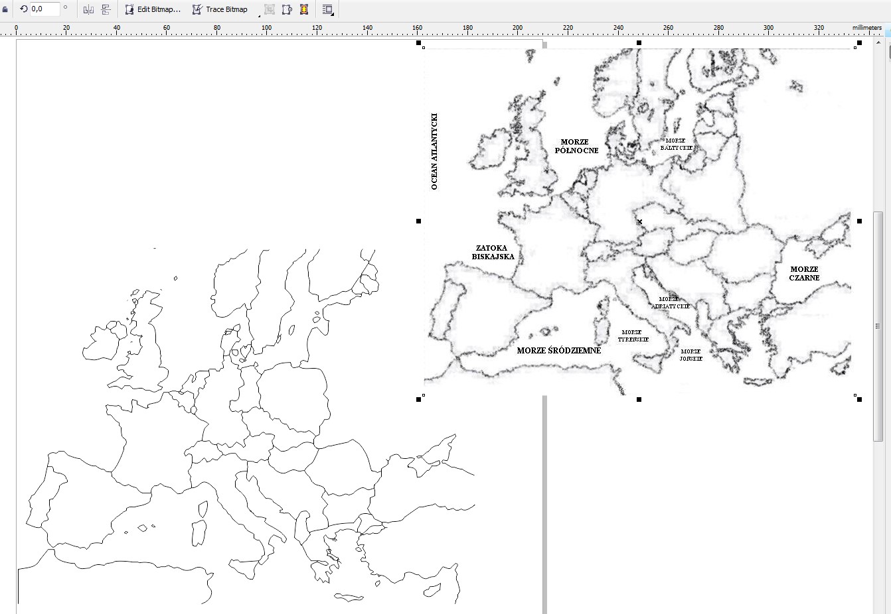The image size is (891, 614).
Task: Click the Wrap Paragraph Text icon
Action: 327,9
